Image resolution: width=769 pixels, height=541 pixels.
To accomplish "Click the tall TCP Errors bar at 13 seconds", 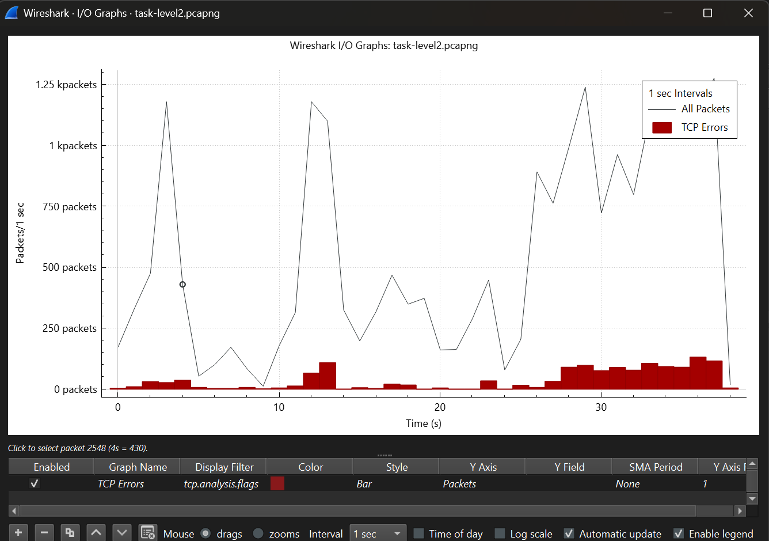I will (x=328, y=376).
